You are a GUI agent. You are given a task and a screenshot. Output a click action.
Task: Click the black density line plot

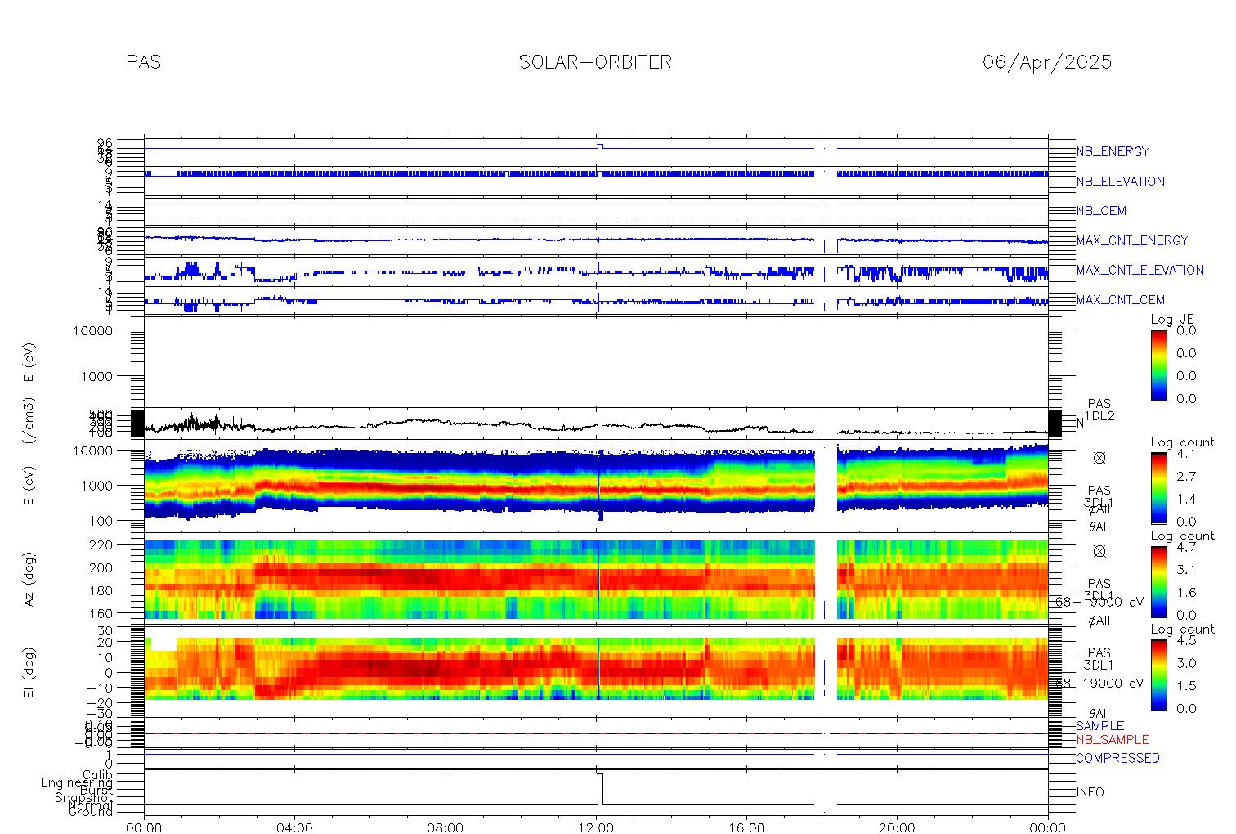596,424
